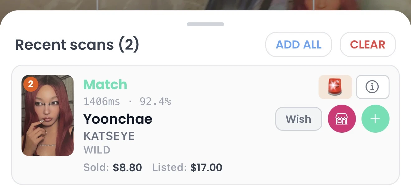The image size is (411, 188).
Task: Click the orange badge showing 2
Action: (x=31, y=84)
